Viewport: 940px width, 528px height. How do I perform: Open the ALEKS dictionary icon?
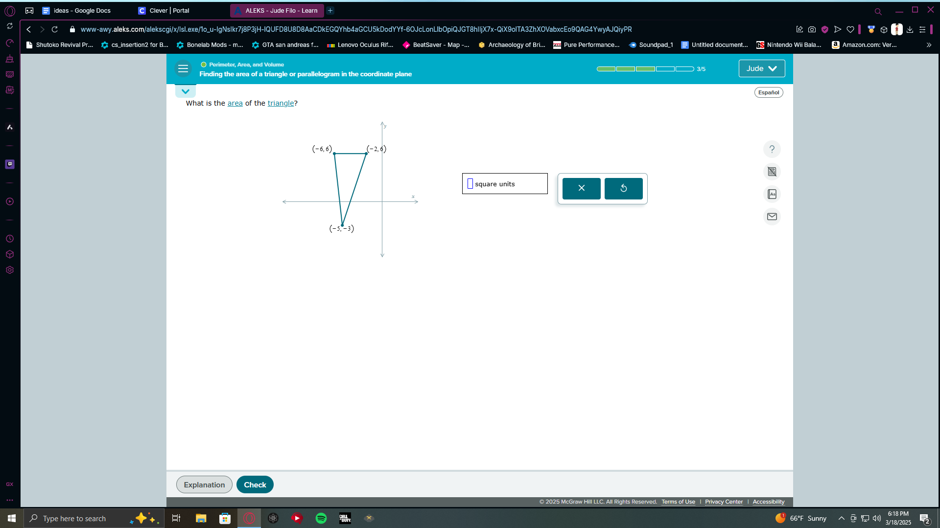pyautogui.click(x=772, y=194)
